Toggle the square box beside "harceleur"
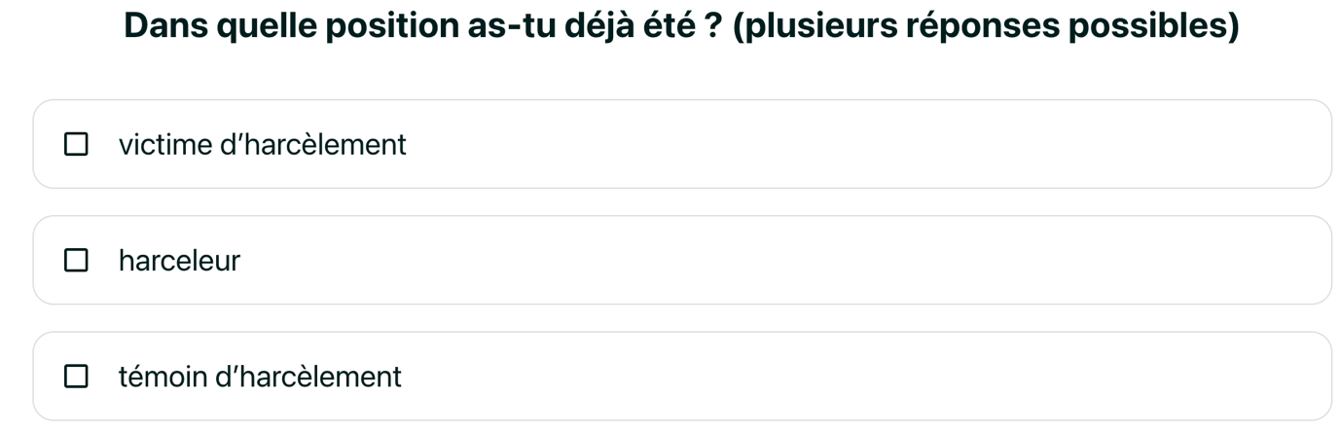This screenshot has height=433, width=1340. tap(76, 260)
